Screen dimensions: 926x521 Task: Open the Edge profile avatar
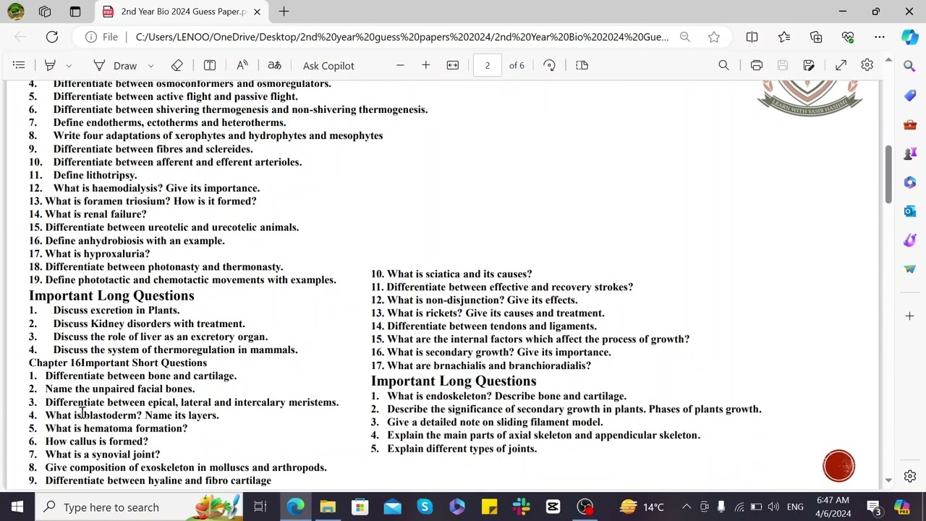coord(15,12)
